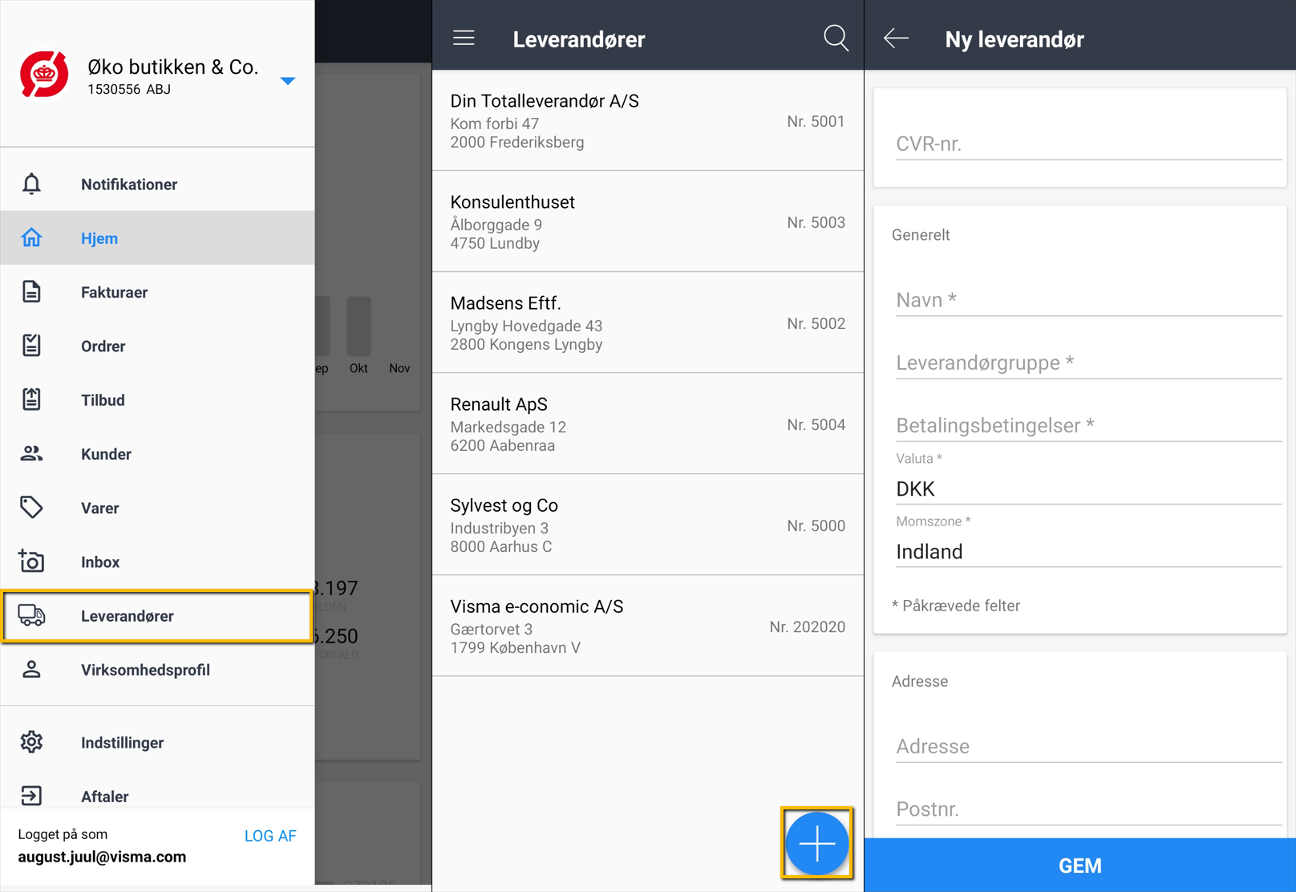Viewport: 1296px width, 892px height.
Task: Go to Kunder in the side menu
Action: (x=106, y=454)
